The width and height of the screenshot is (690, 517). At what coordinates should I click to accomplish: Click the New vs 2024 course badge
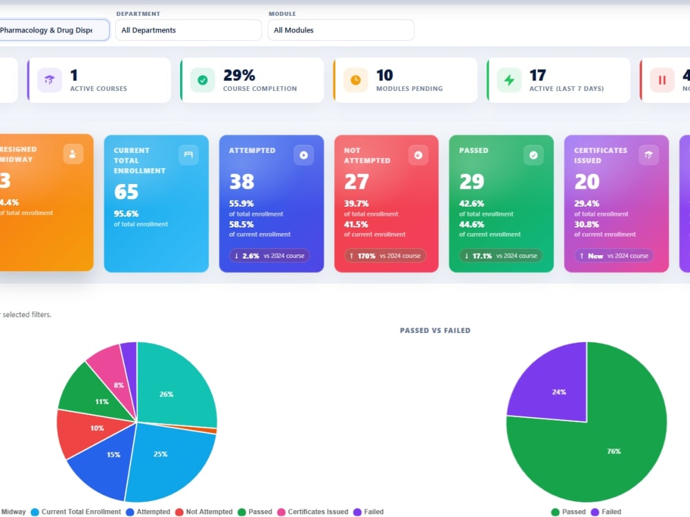point(614,256)
